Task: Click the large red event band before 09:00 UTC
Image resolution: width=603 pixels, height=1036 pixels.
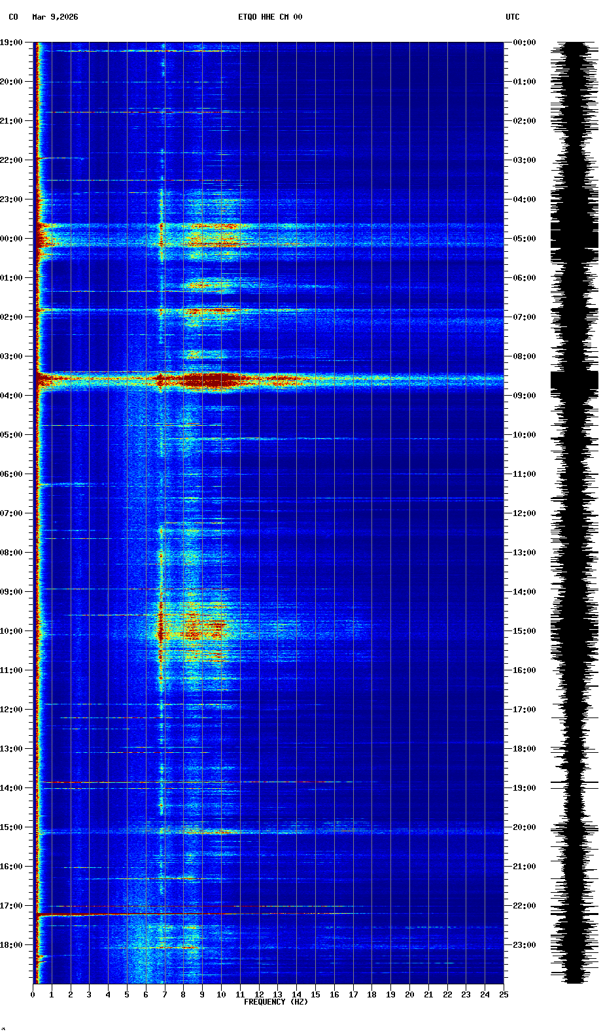Action: click(209, 380)
